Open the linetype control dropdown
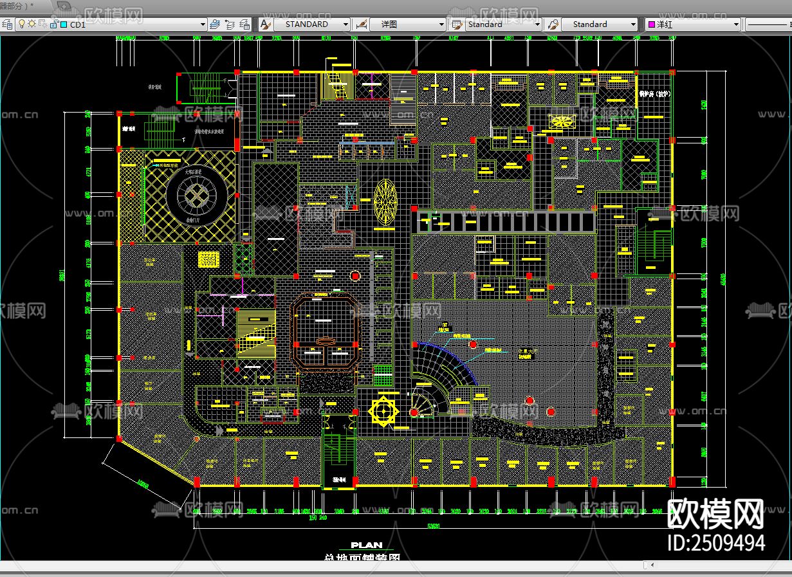 click(x=769, y=24)
